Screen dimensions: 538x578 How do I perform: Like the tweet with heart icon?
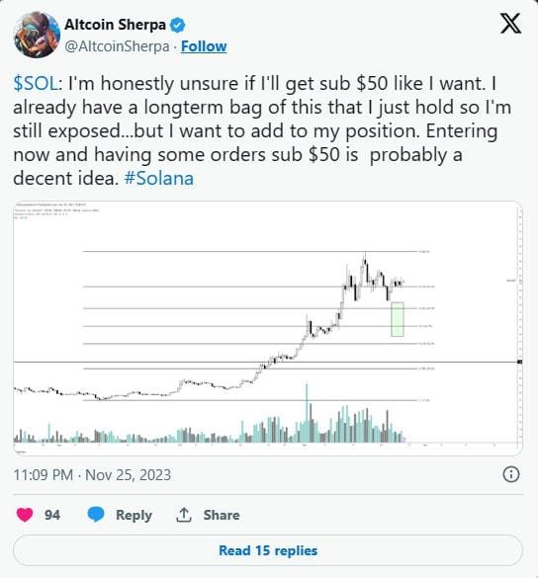point(25,515)
